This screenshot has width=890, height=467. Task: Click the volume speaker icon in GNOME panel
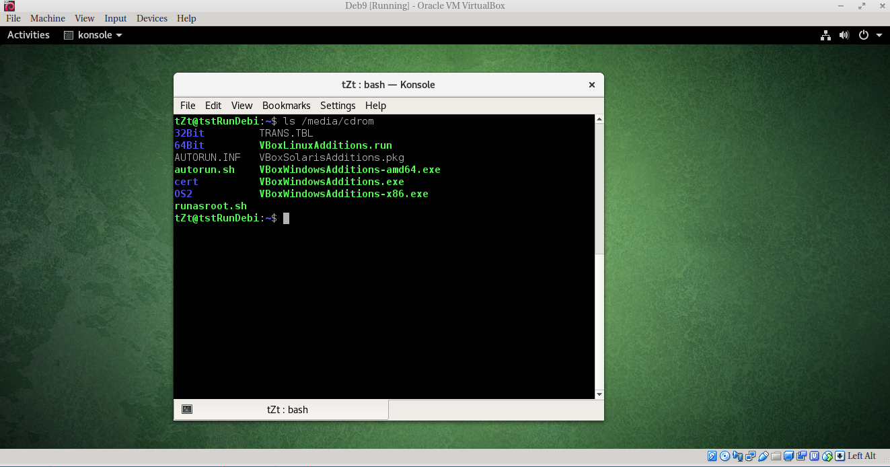(x=844, y=35)
